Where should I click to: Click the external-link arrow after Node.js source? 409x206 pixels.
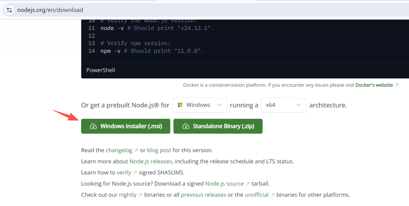pos(248,184)
